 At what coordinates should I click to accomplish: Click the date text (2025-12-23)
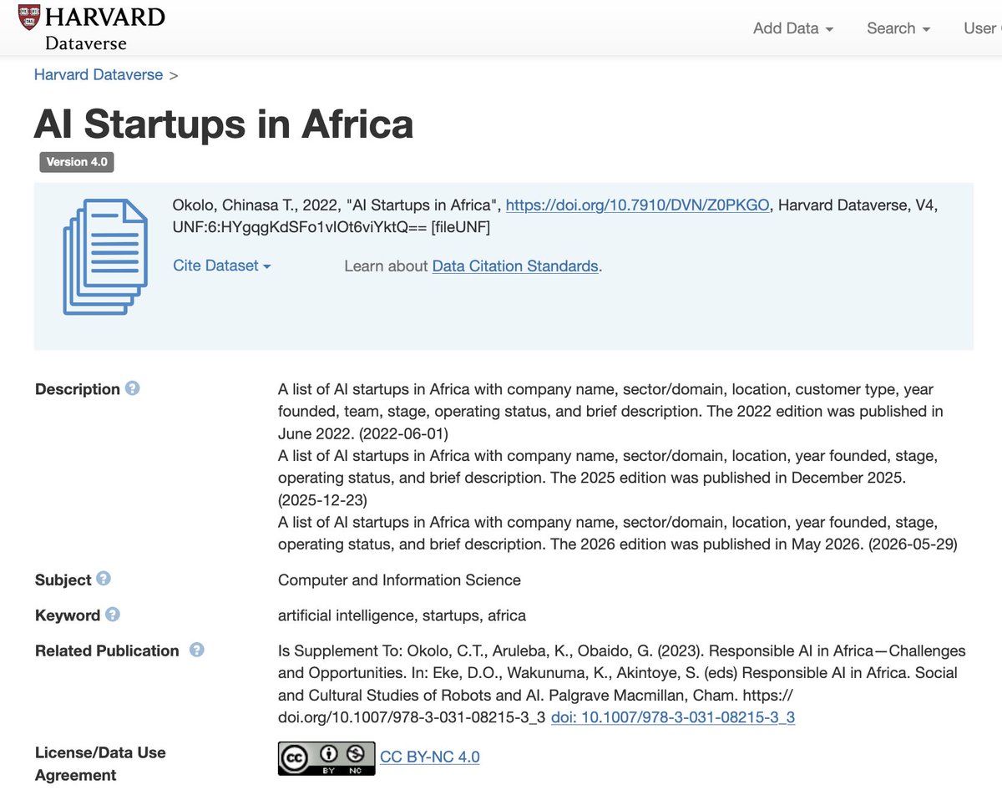322,499
